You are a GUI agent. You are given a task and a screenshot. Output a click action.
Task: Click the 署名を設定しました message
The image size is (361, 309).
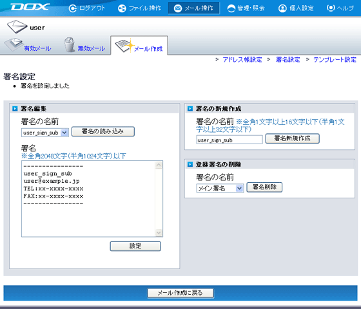tap(45, 86)
